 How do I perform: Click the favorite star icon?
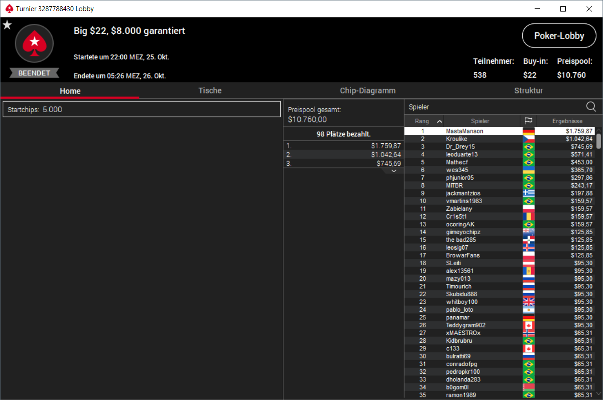point(7,25)
